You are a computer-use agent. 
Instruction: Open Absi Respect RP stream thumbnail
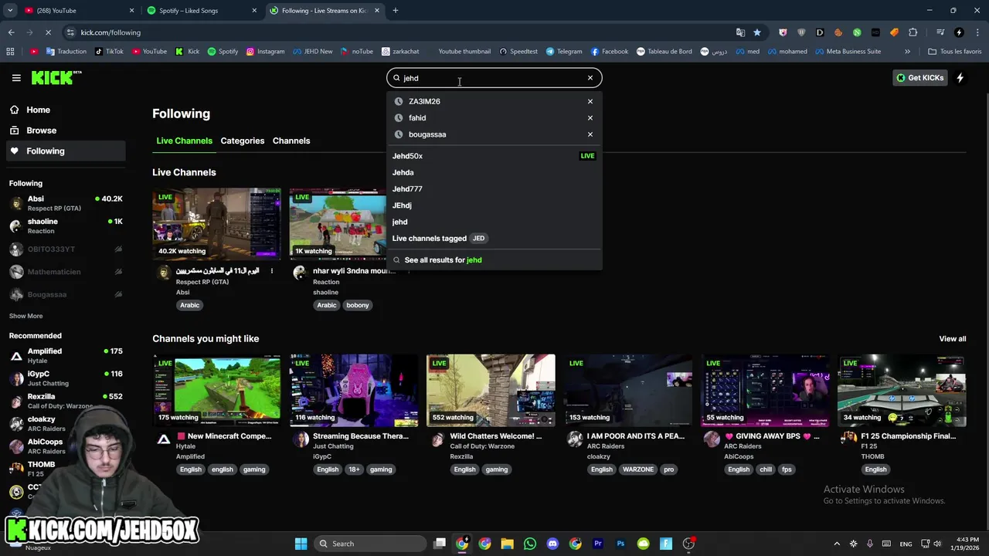pos(217,224)
